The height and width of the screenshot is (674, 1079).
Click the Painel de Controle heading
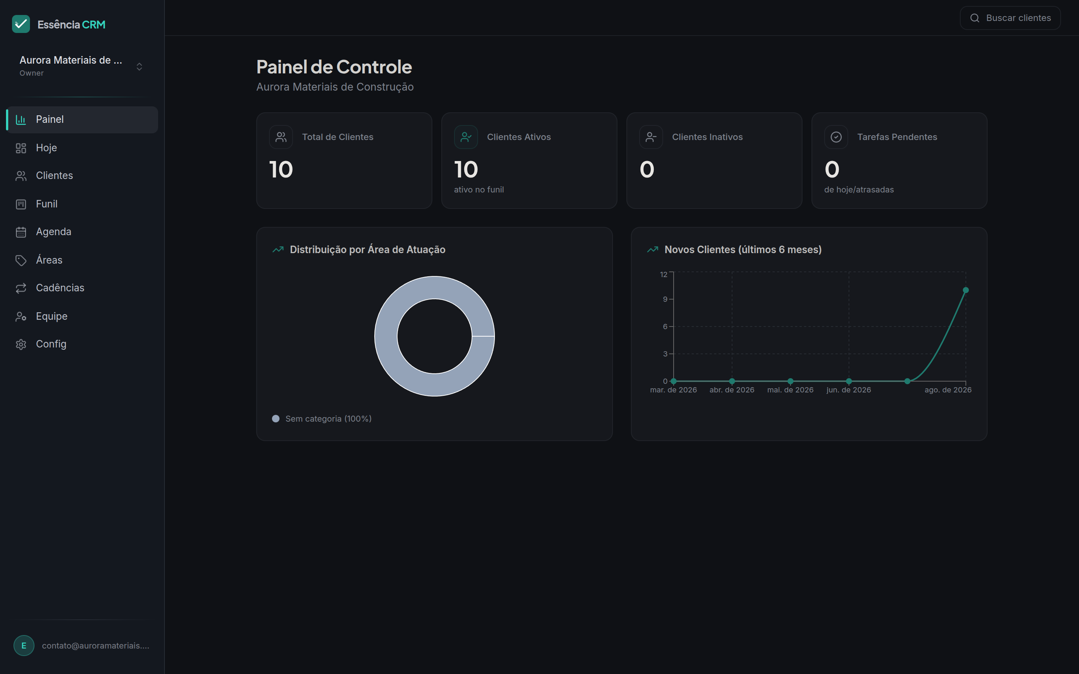(x=334, y=67)
